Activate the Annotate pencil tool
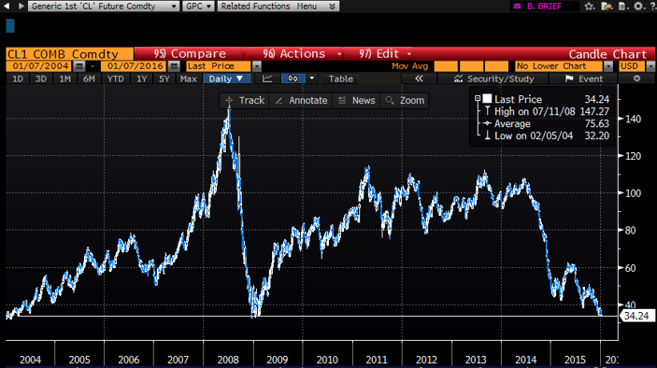657x368 pixels. point(302,101)
